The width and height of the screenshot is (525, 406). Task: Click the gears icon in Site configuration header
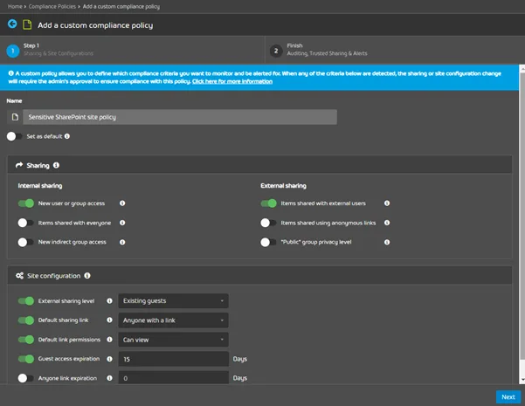pos(20,275)
